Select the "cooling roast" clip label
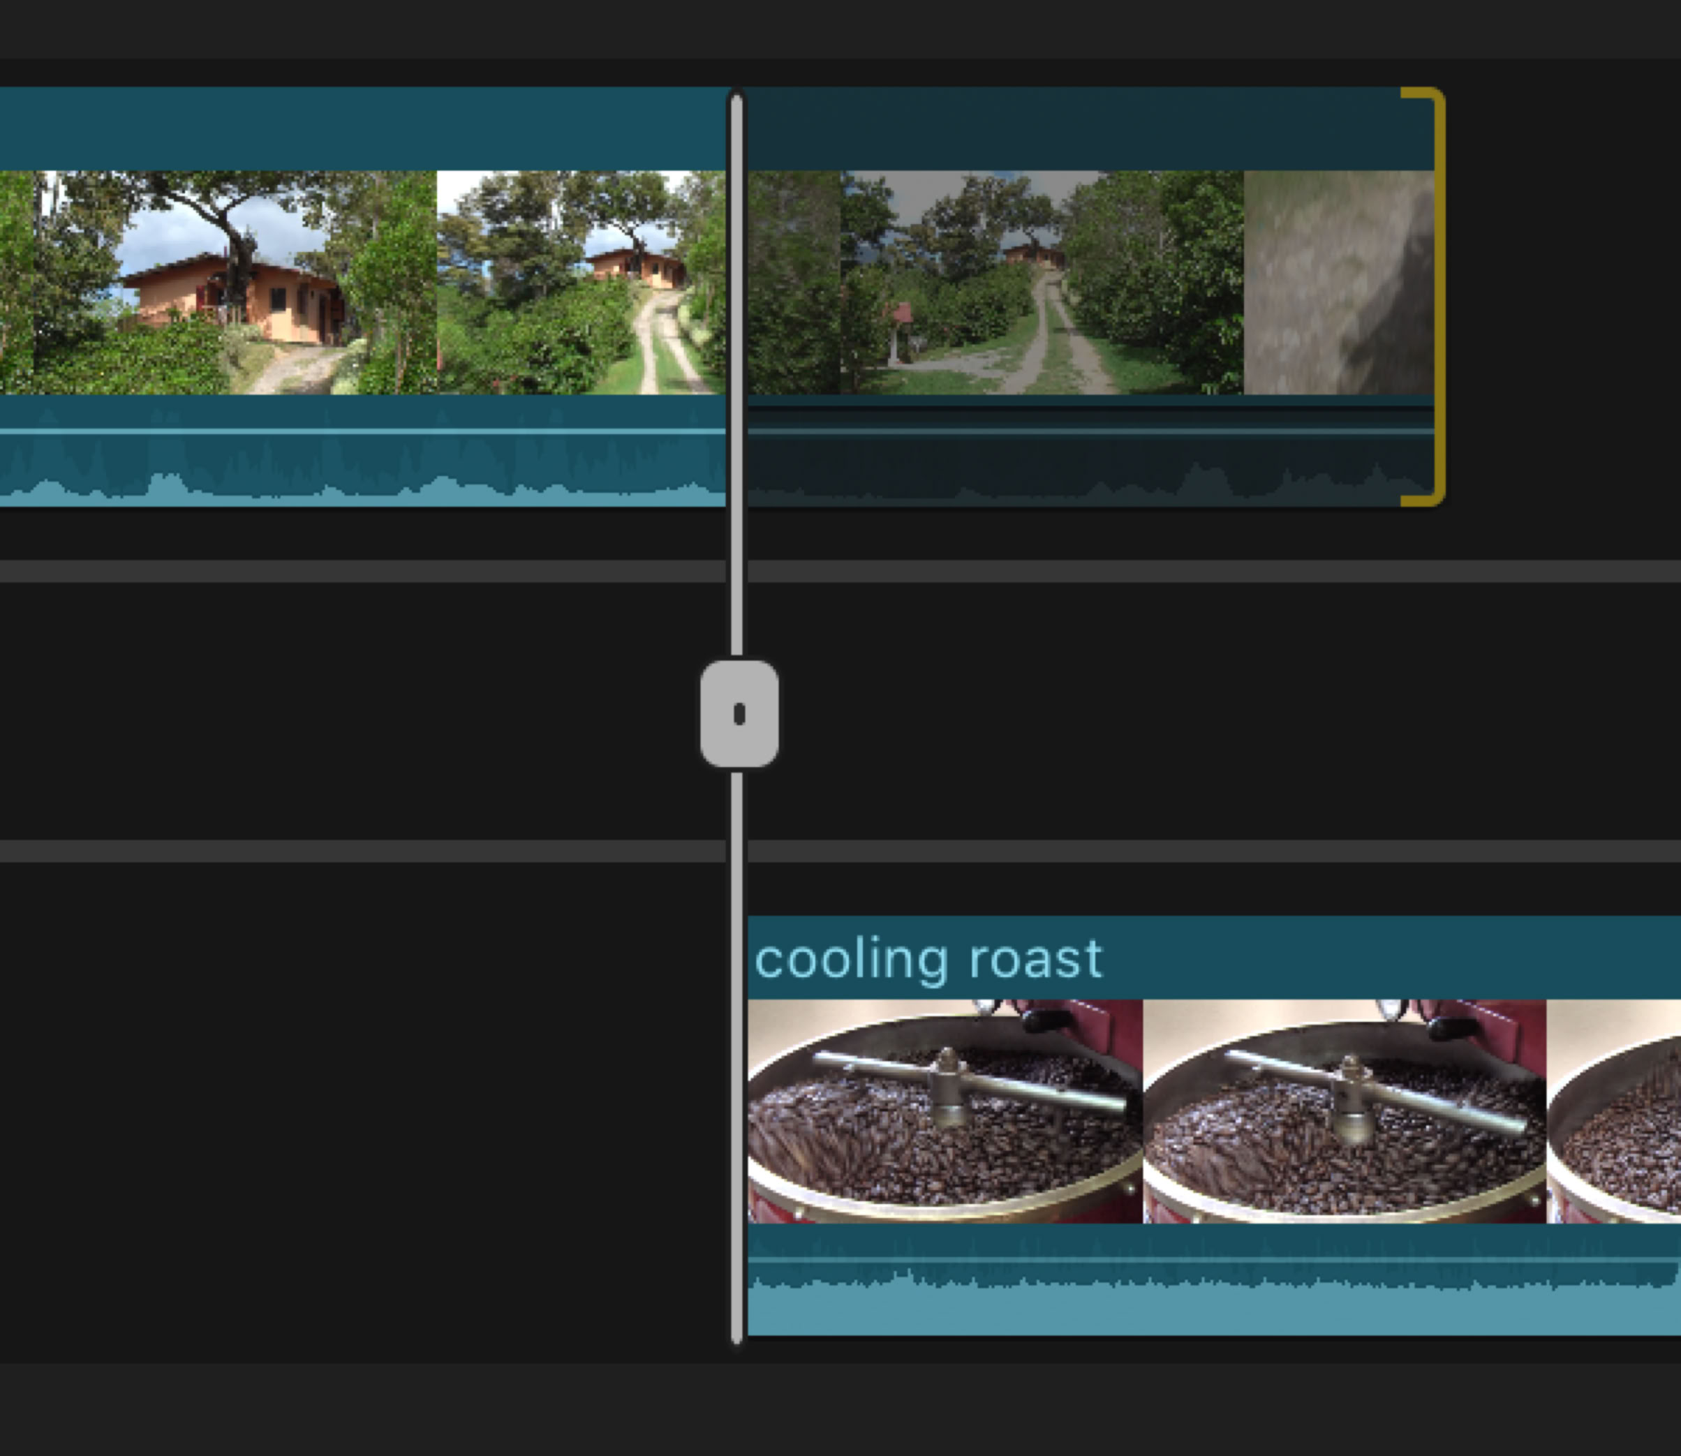 click(x=928, y=959)
